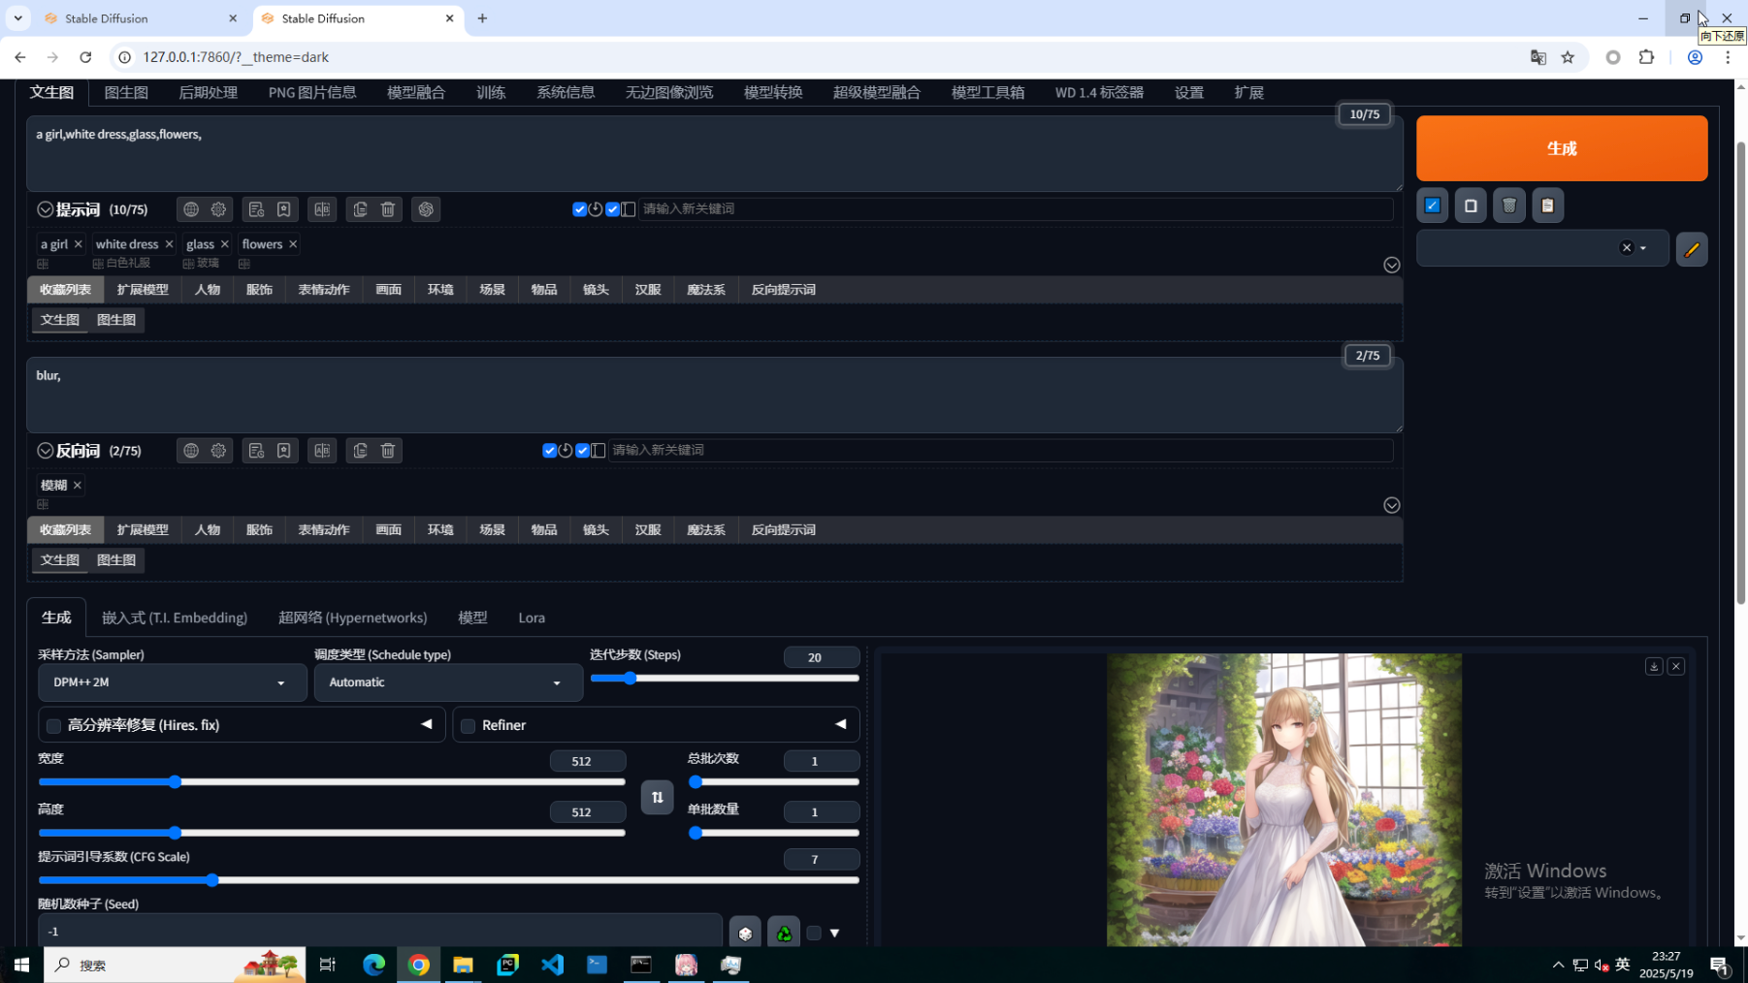The height and width of the screenshot is (983, 1748).
Task: Remove the flowers prompt tag
Action: click(x=294, y=243)
